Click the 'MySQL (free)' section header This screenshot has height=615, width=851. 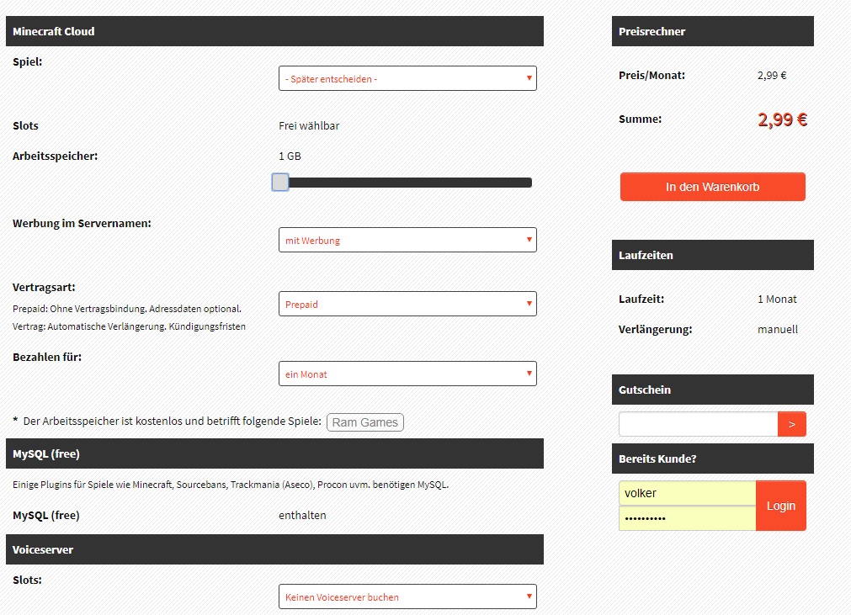tap(274, 453)
